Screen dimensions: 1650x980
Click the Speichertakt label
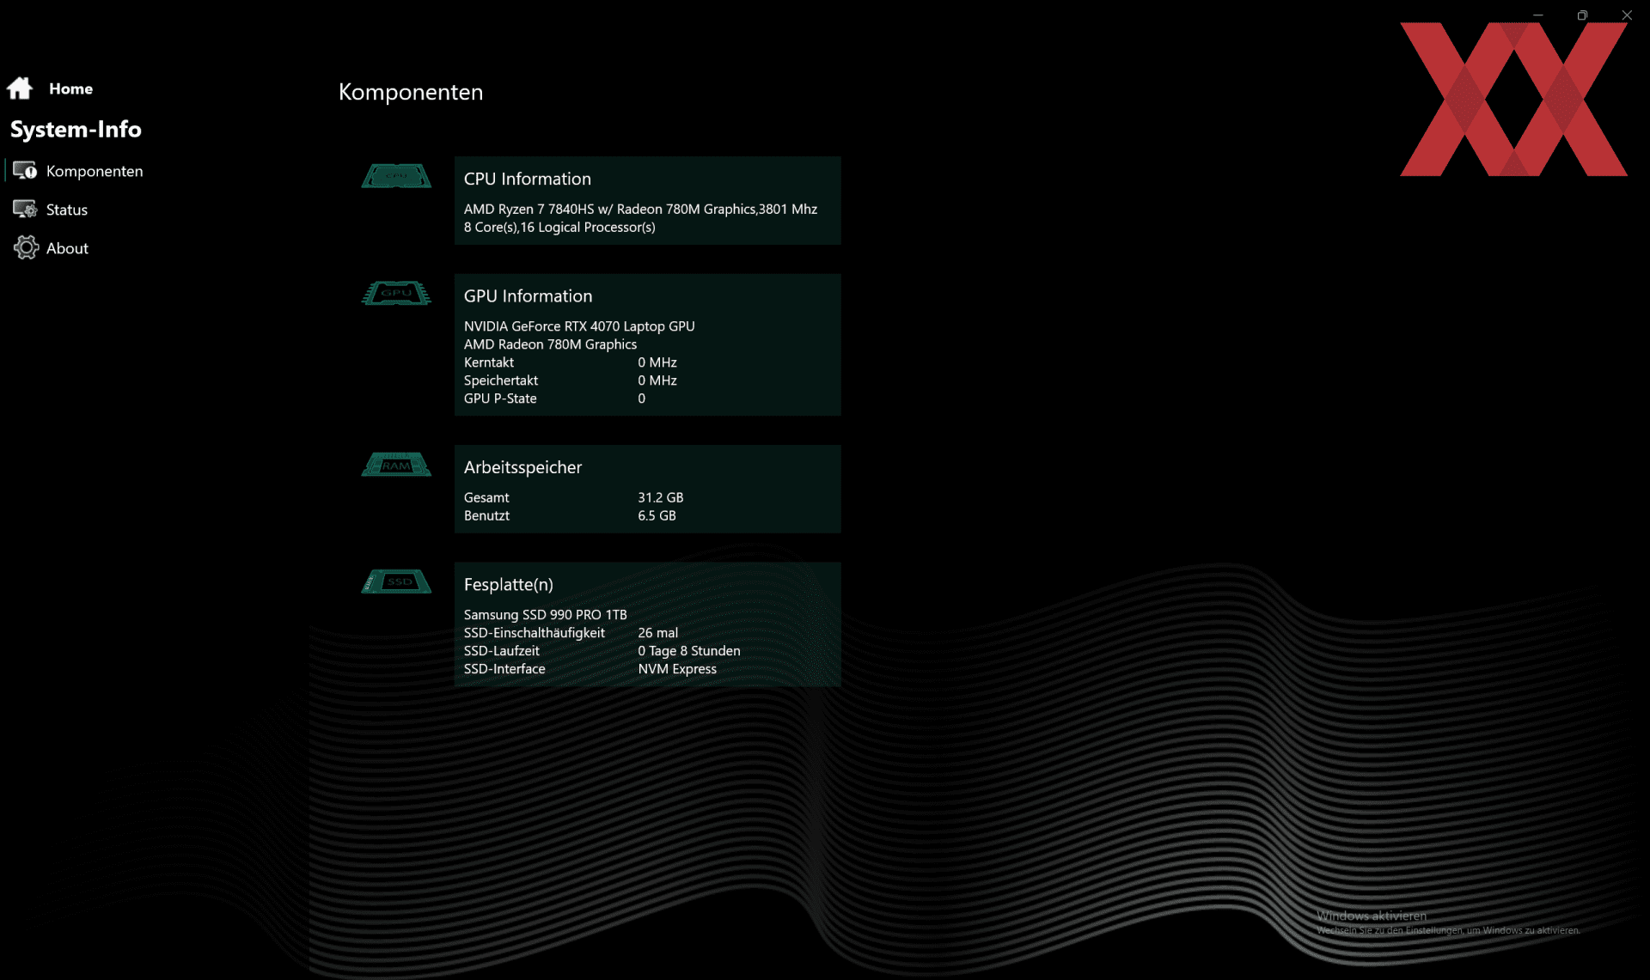pos(501,380)
